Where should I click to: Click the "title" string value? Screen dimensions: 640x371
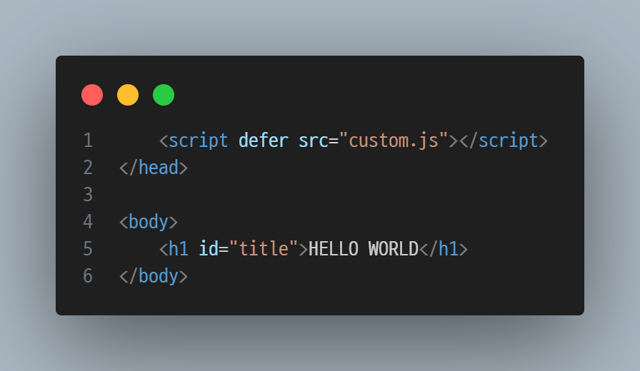pos(264,249)
